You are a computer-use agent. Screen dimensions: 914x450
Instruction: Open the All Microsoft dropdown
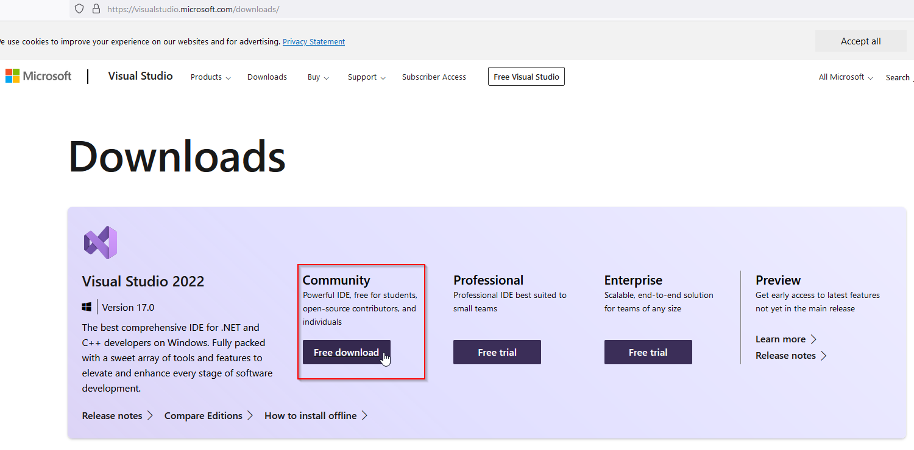[x=845, y=77]
